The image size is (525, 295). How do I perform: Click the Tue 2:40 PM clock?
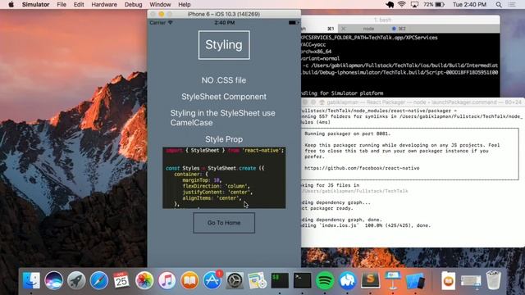tap(469, 4)
